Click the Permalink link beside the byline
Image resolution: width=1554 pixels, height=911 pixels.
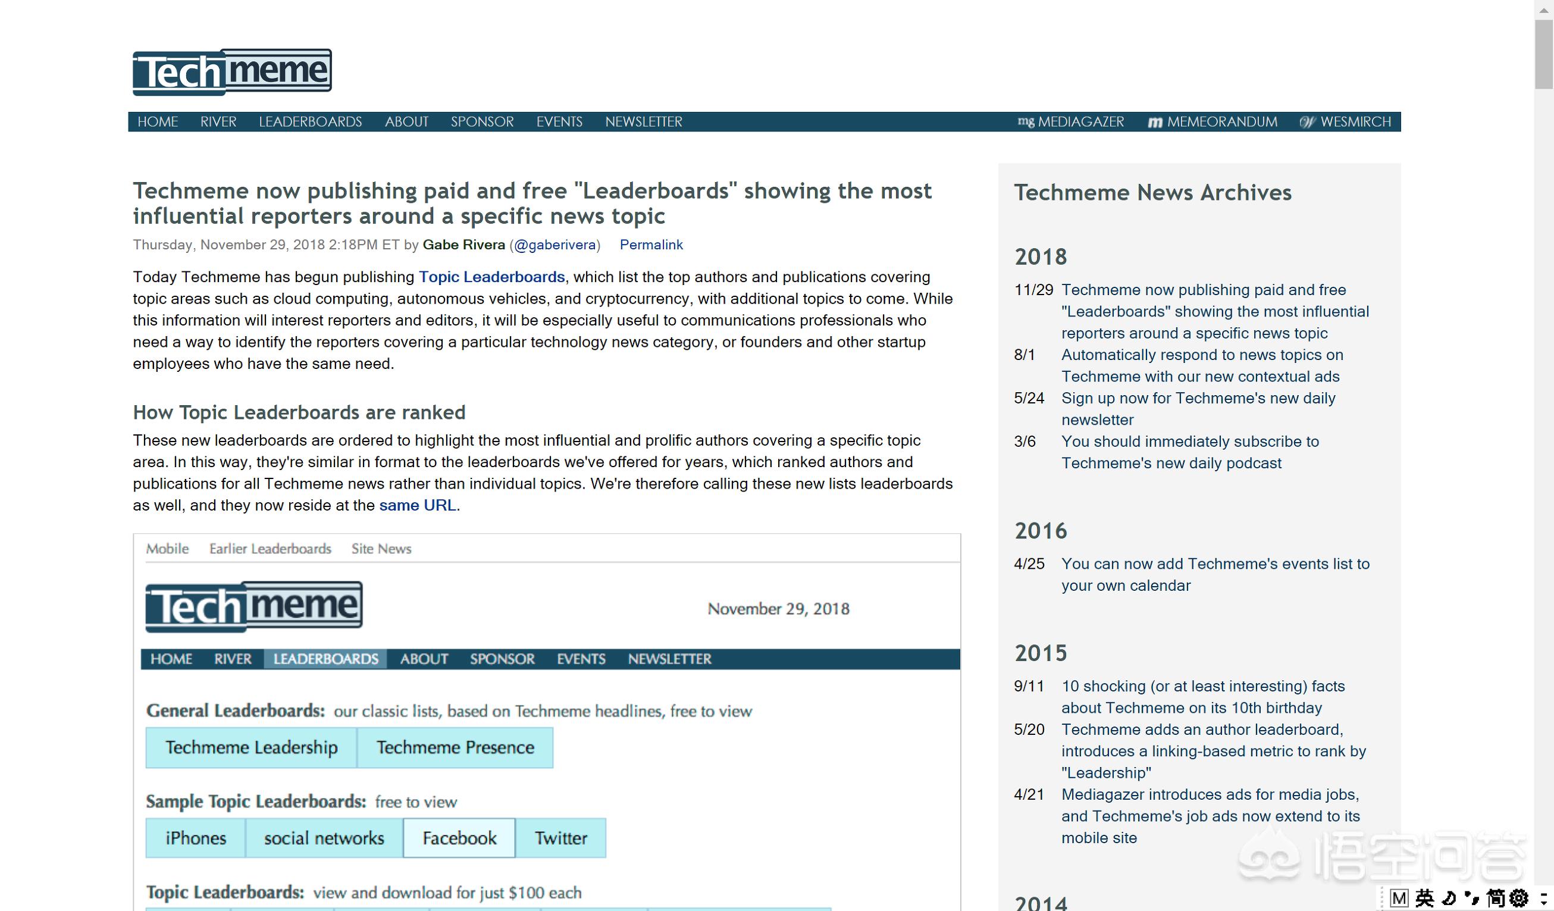point(651,245)
